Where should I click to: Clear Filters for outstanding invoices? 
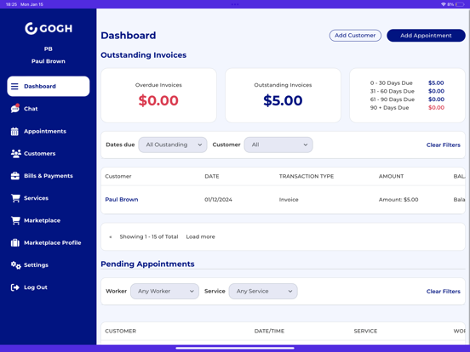coord(444,145)
